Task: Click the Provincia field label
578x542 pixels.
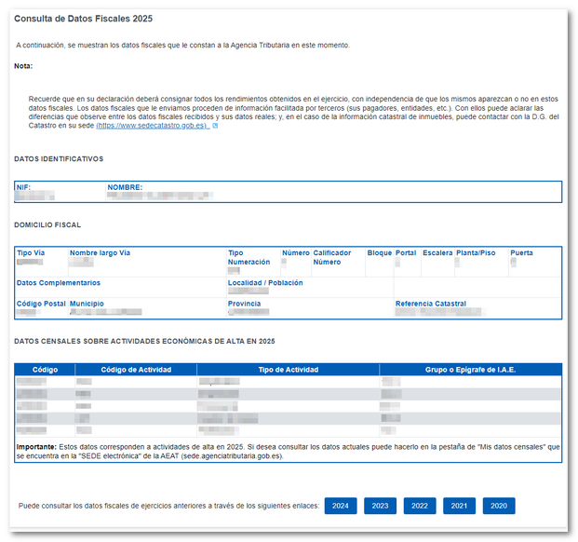Action: (244, 304)
